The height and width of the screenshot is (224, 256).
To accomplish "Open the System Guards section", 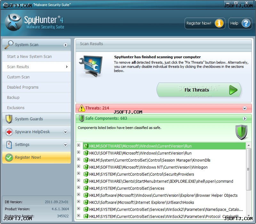I will [x=36, y=119].
